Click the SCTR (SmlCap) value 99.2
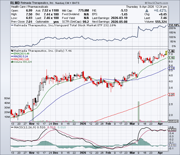Image resolution: width=180 pixels, height=155 pixels. (x=86, y=22)
